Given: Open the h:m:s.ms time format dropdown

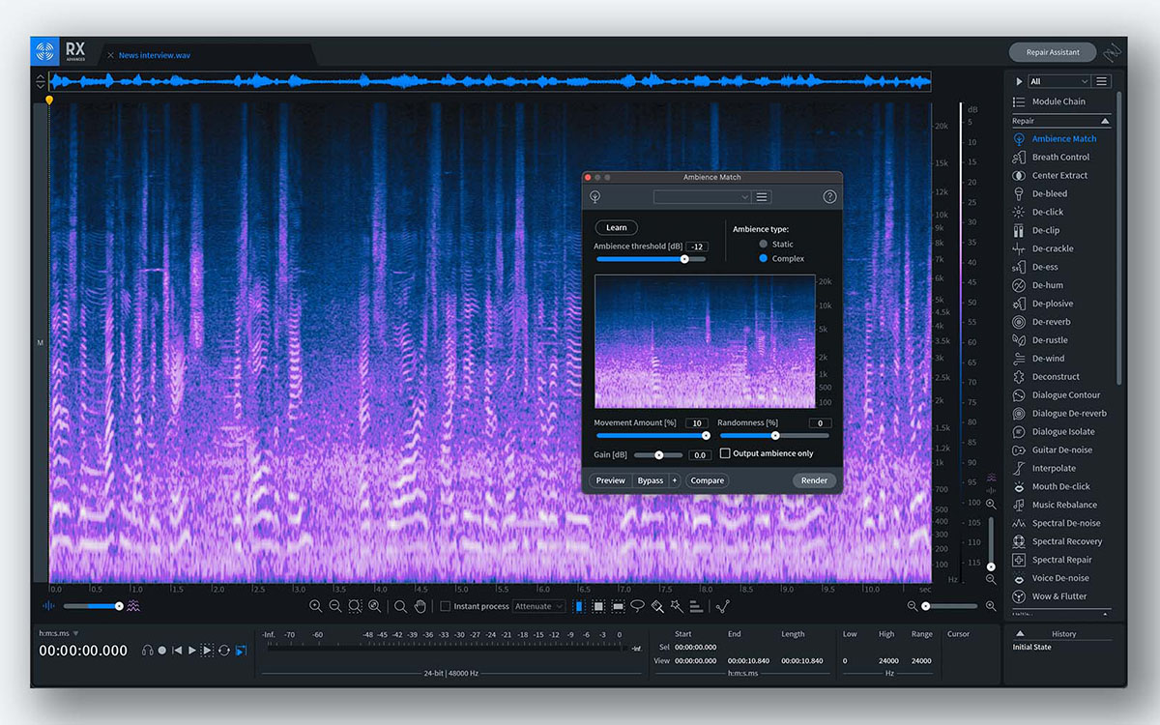Looking at the screenshot, I should point(59,633).
